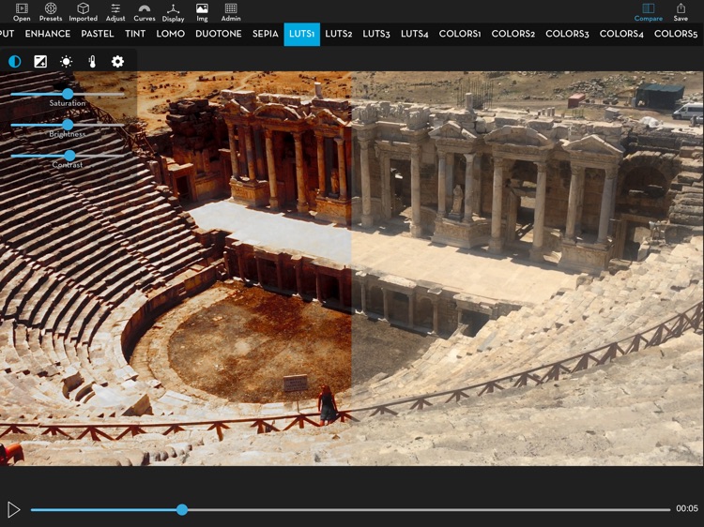Select the thermometer temperature icon
The height and width of the screenshot is (527, 704).
pyautogui.click(x=92, y=62)
